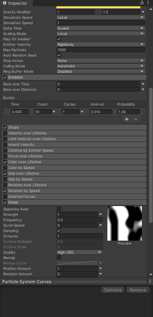Viewport: 153px width, 317px height.
Task: Enable Size by Speed module
Action: tap(5, 179)
